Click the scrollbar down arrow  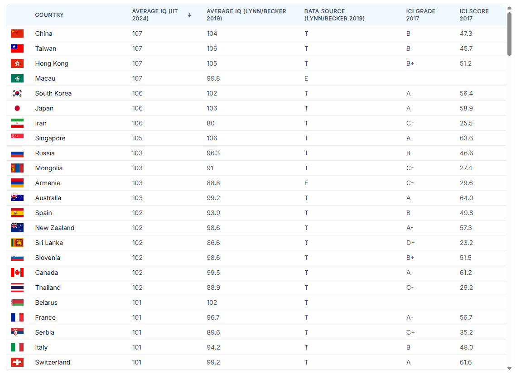(x=509, y=369)
